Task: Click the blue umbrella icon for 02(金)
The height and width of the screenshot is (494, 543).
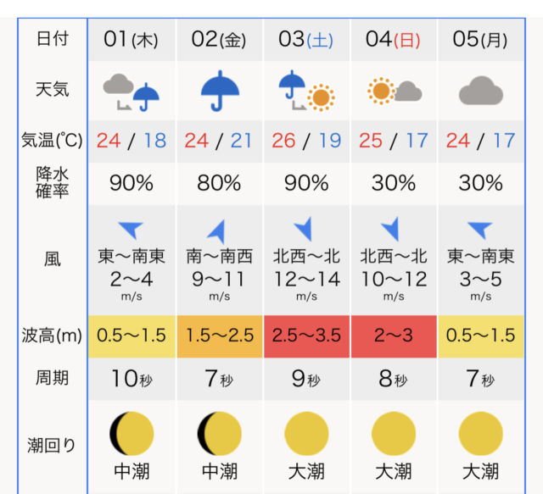Action: (220, 91)
